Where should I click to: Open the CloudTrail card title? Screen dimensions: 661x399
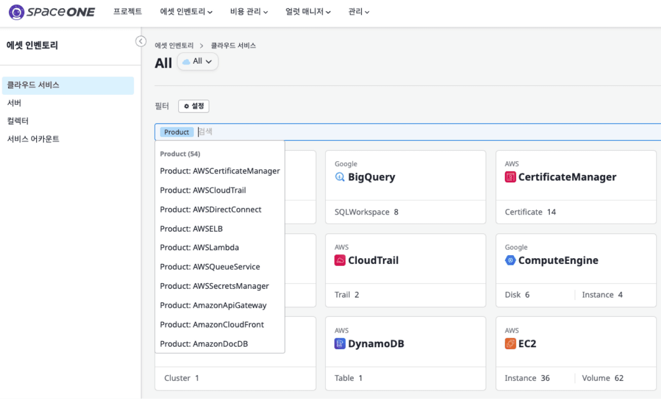[x=373, y=260]
